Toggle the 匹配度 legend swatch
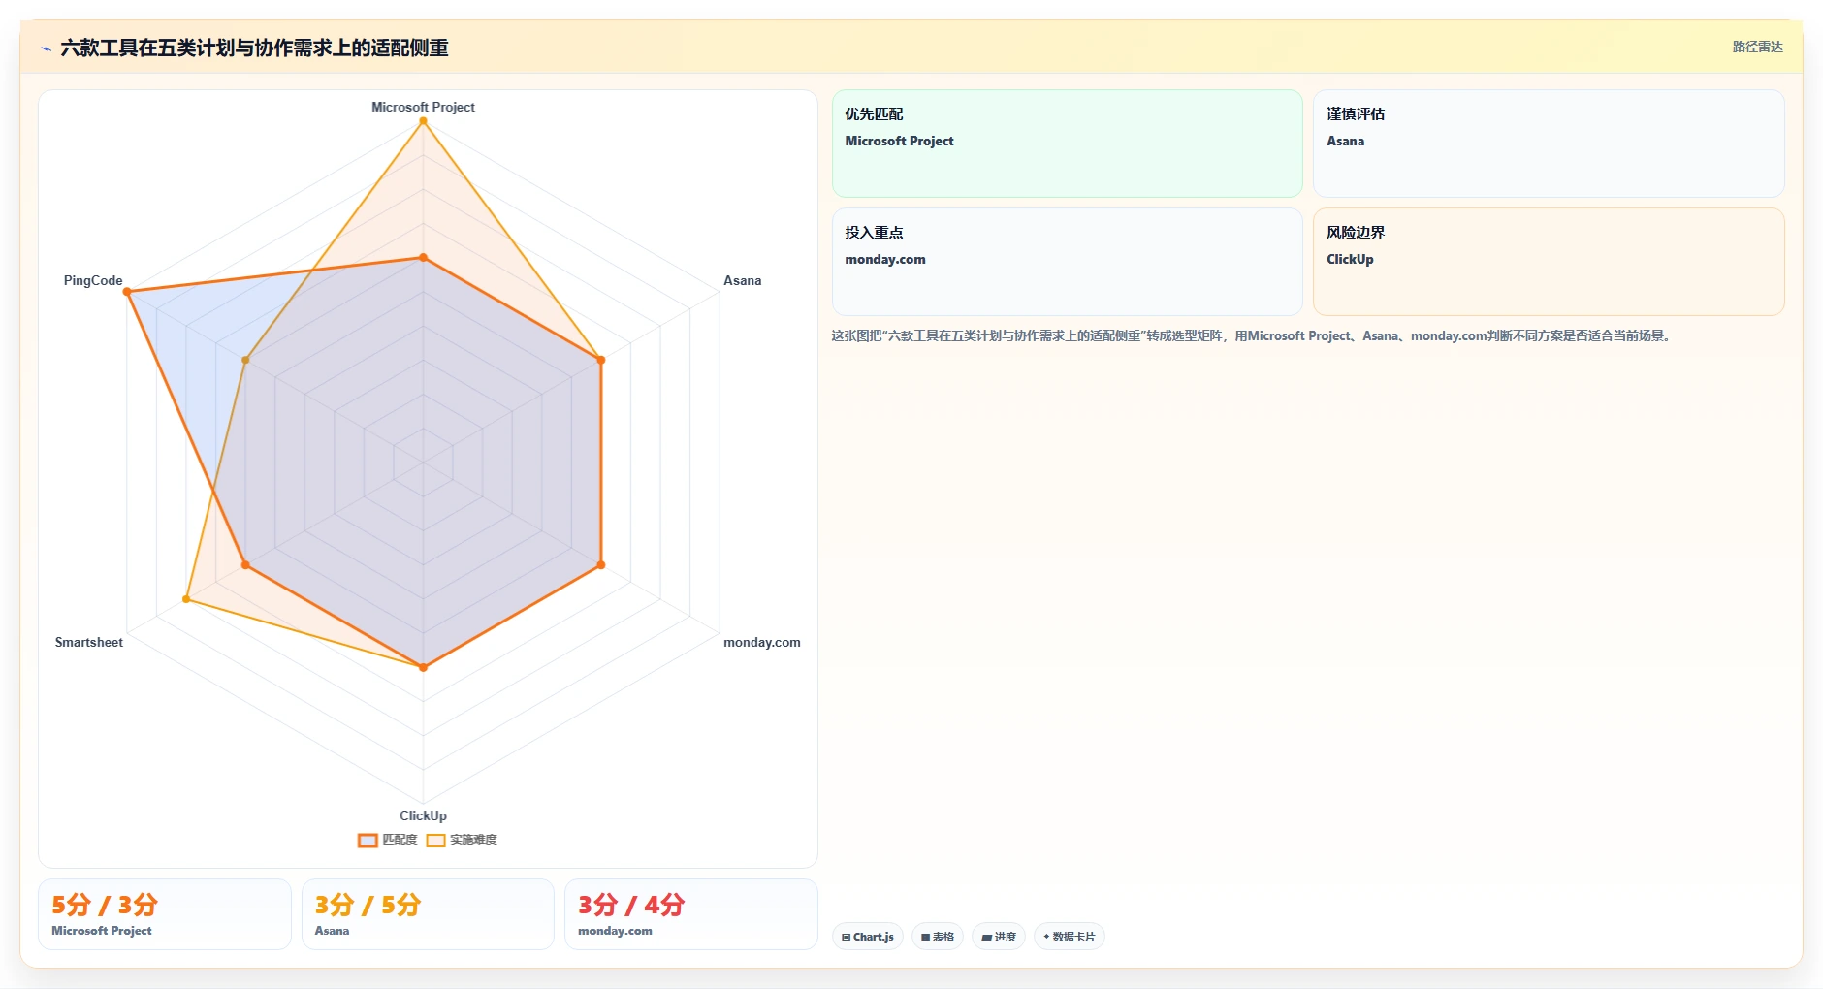Viewport: 1823px width, 989px height. pyautogui.click(x=368, y=841)
